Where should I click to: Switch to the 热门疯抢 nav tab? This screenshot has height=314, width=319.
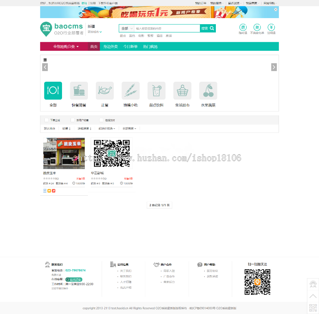coord(150,47)
